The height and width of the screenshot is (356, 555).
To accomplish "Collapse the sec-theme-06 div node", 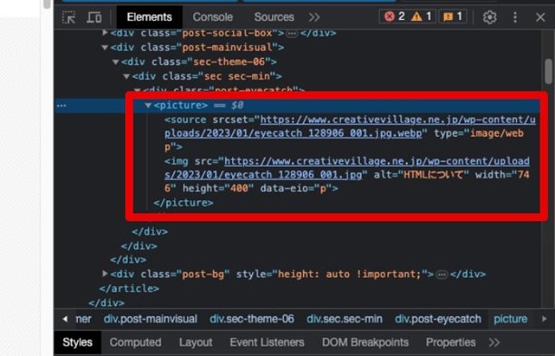I will tap(115, 62).
